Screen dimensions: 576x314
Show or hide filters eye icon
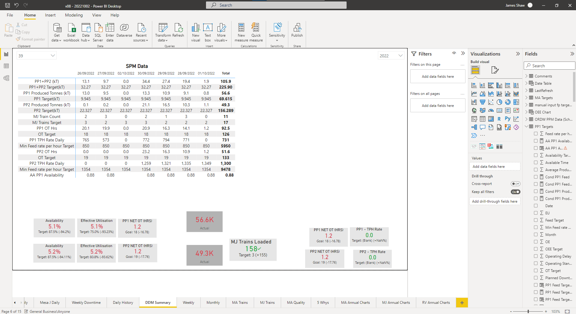coord(454,53)
